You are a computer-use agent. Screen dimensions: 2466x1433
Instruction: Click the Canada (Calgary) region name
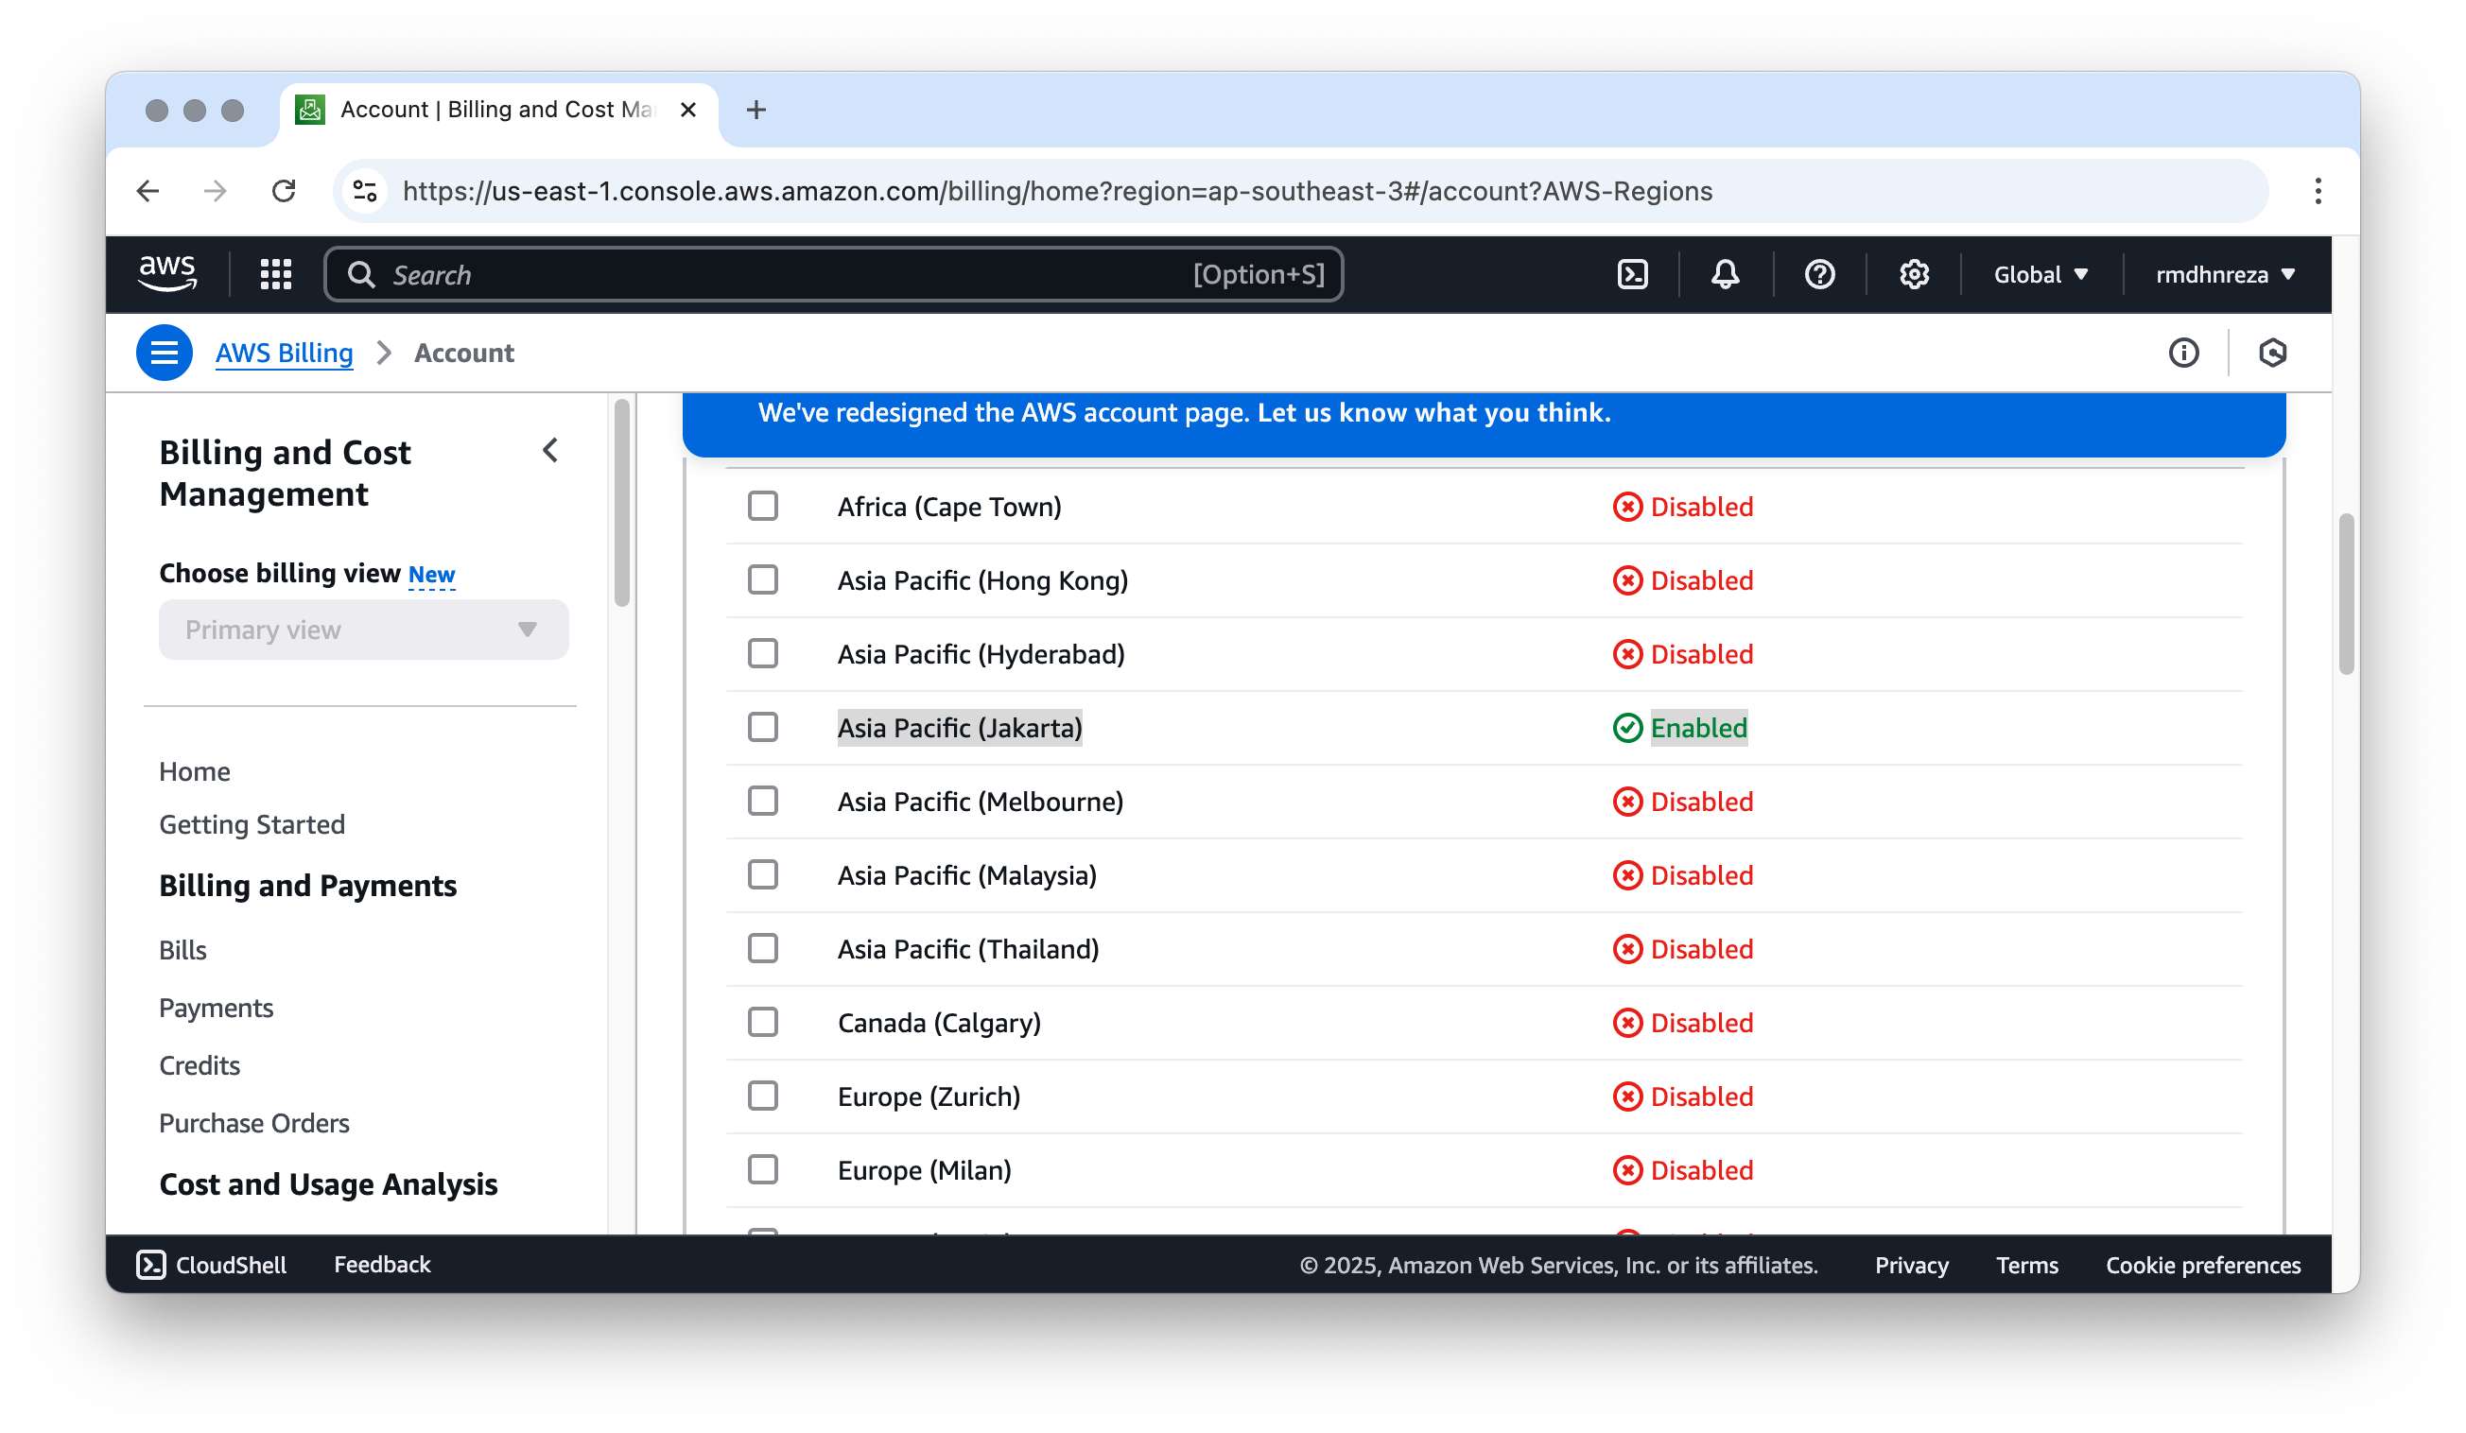tap(940, 1023)
